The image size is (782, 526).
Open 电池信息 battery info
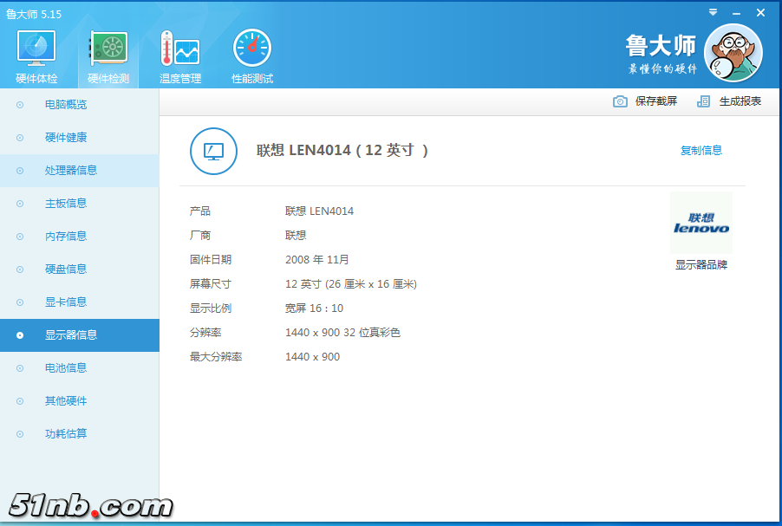click(66, 368)
